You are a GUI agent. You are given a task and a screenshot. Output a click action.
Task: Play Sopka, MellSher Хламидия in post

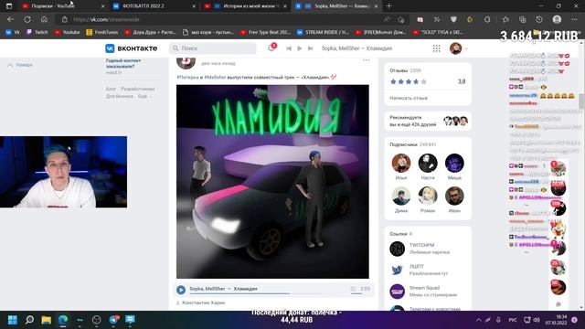[x=181, y=290]
